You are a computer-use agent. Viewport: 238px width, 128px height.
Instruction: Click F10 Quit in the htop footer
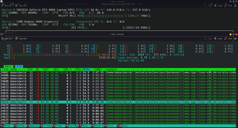pos(123,126)
